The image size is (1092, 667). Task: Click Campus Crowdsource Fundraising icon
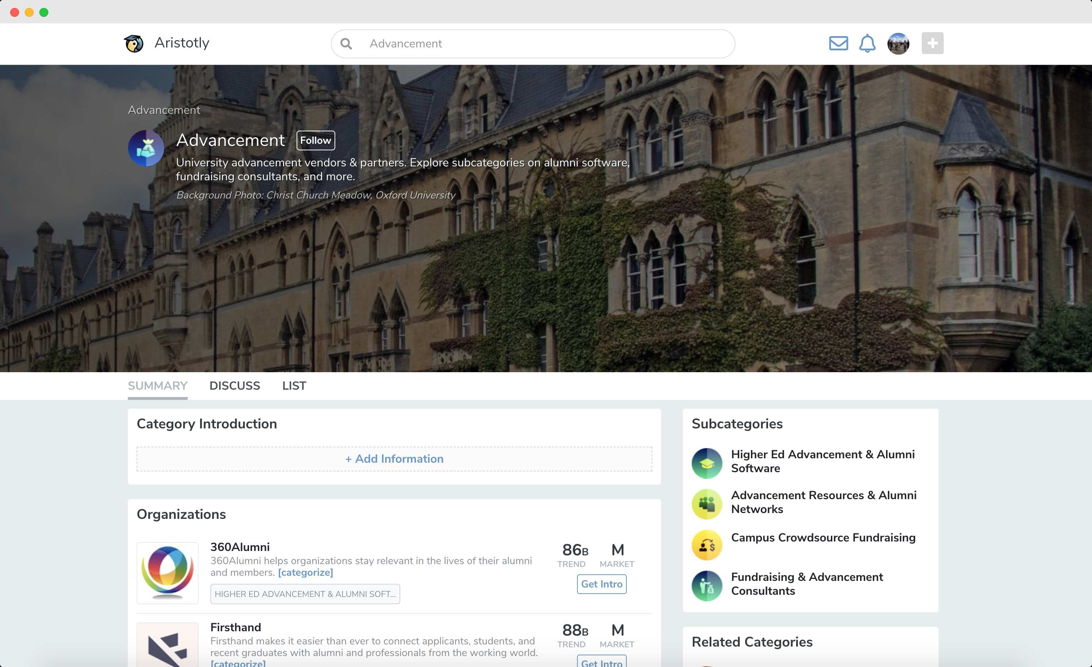[x=707, y=545]
